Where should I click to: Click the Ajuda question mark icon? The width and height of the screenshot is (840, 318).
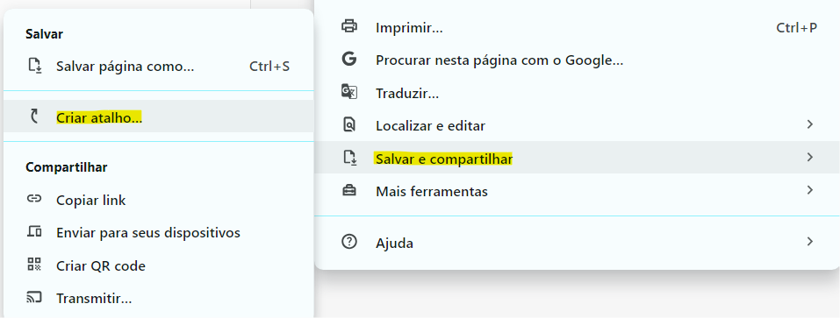coord(349,242)
